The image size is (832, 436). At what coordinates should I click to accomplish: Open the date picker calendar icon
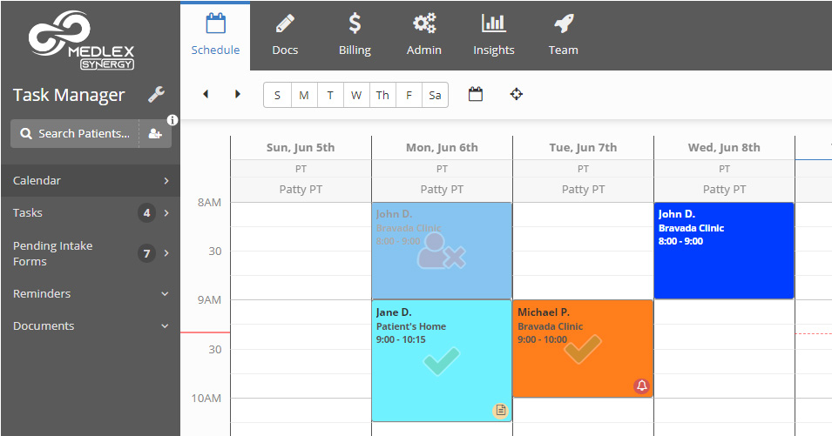pyautogui.click(x=476, y=94)
